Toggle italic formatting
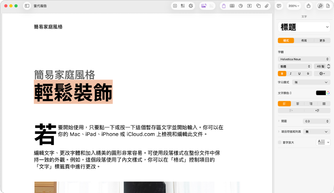The image size is (334, 193). tap(291, 74)
